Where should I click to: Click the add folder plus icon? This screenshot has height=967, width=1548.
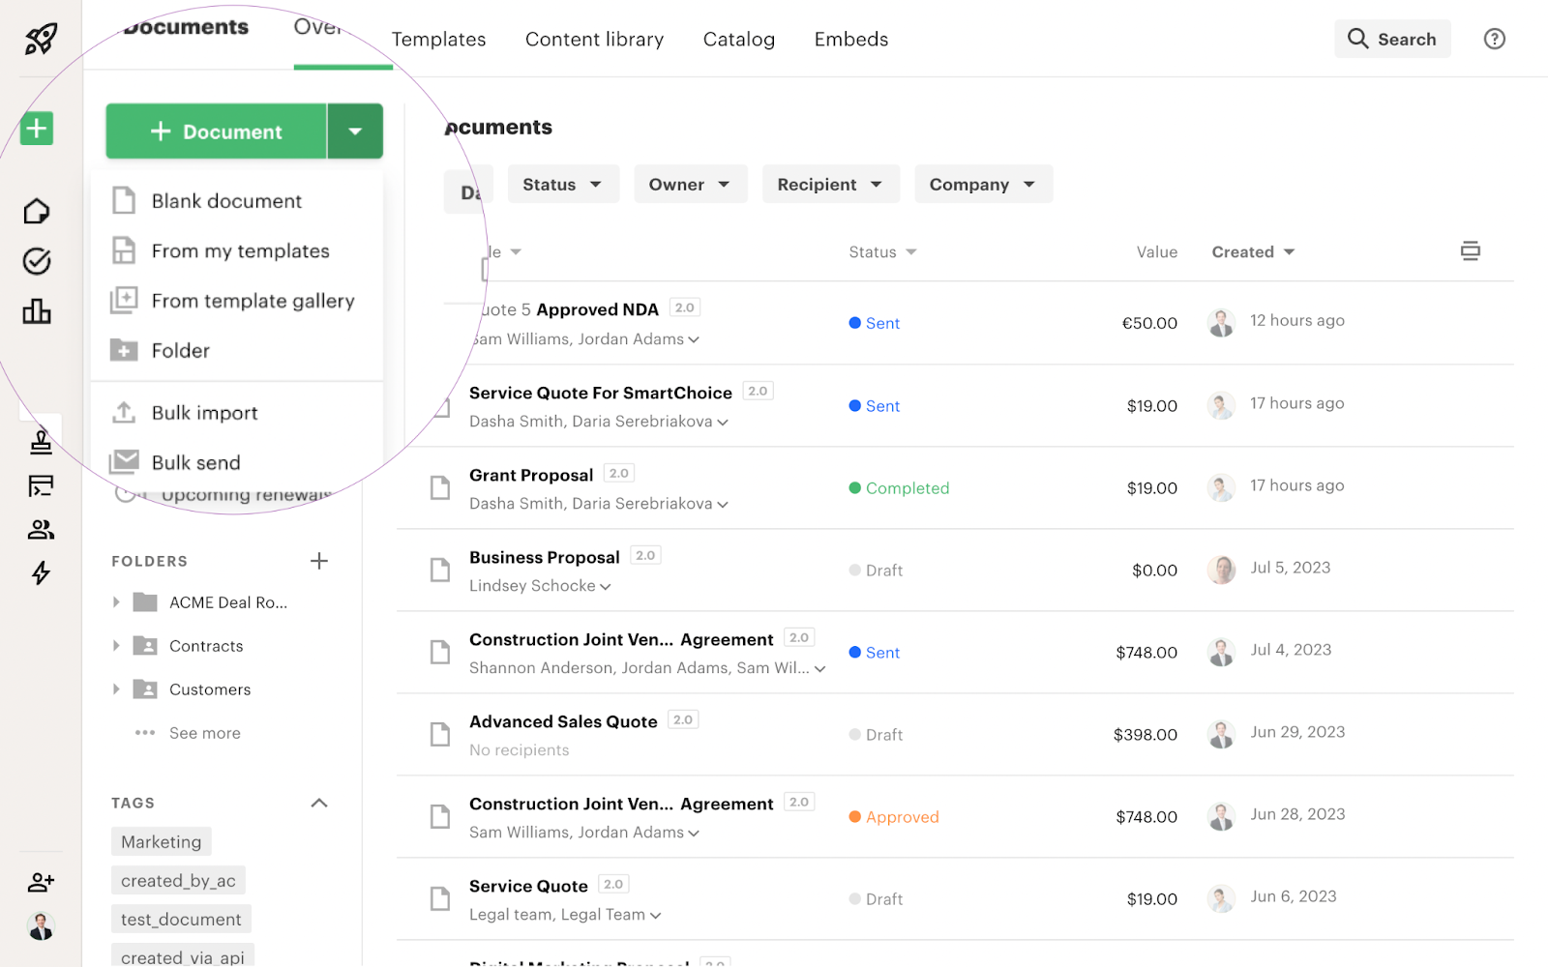[319, 561]
